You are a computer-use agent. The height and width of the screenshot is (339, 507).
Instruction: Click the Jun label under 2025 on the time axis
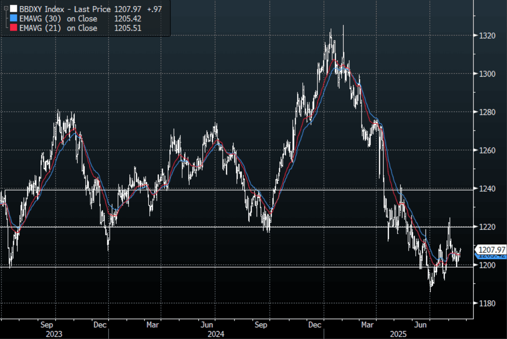[421, 324]
